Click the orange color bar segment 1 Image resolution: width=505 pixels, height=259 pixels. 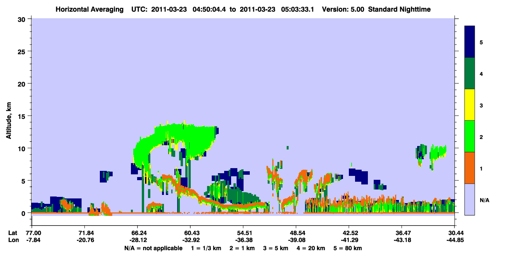click(470, 167)
